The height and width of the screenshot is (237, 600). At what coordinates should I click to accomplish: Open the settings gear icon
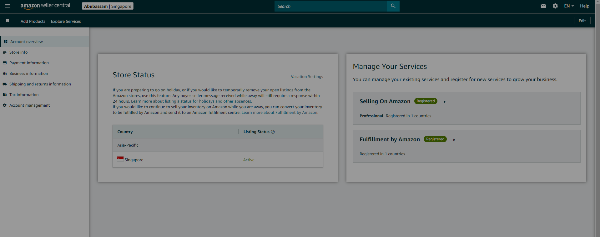point(555,6)
